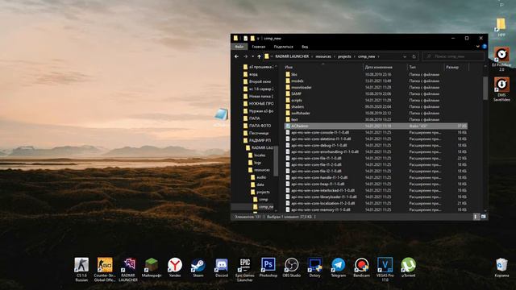This screenshot has height=290, width=516.
Task: Open Yandex browser shortcut
Action: tap(175, 267)
